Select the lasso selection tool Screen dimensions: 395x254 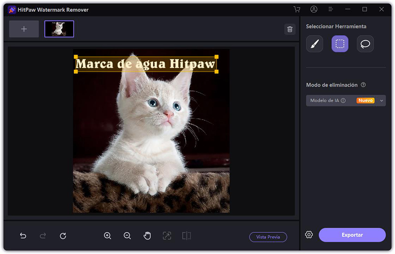(x=365, y=44)
